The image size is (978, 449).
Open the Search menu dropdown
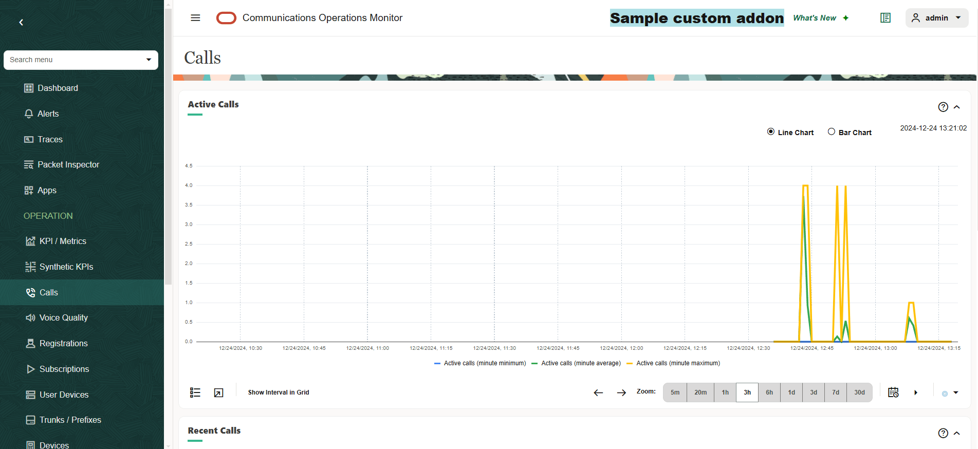(x=149, y=60)
